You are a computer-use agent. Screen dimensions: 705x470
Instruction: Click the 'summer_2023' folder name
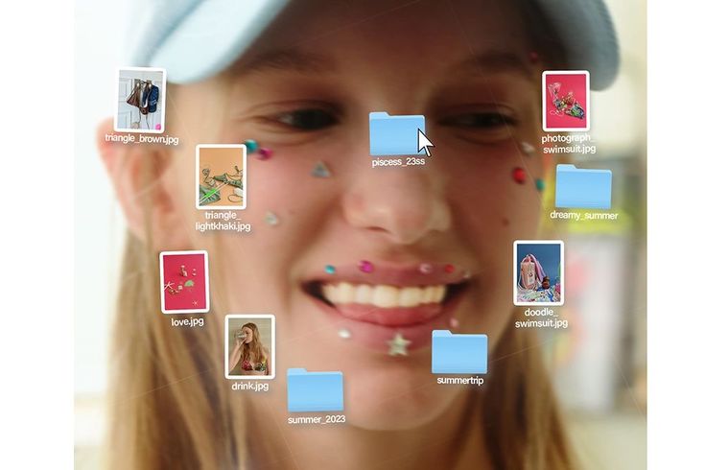click(317, 419)
